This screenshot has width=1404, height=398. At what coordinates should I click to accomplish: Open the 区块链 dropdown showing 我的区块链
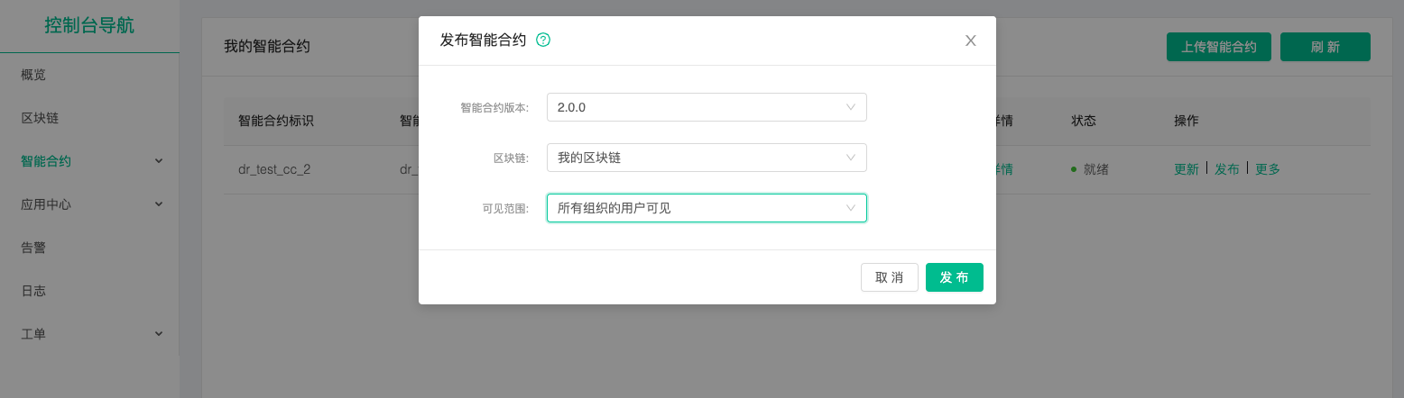coord(707,158)
